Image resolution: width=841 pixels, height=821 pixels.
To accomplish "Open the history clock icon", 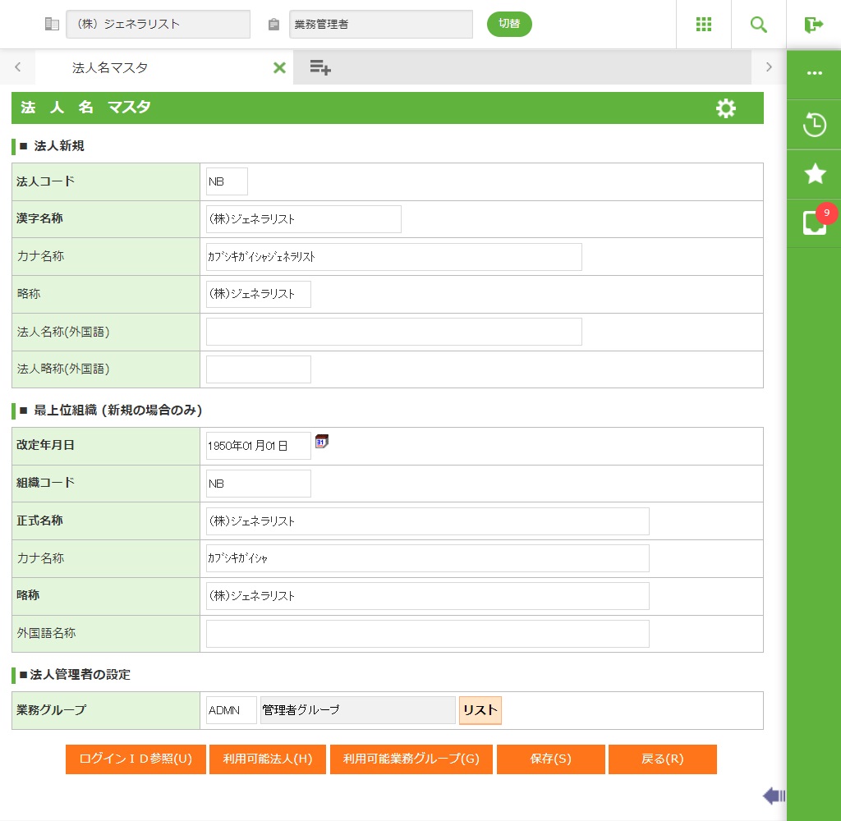I will 814,125.
